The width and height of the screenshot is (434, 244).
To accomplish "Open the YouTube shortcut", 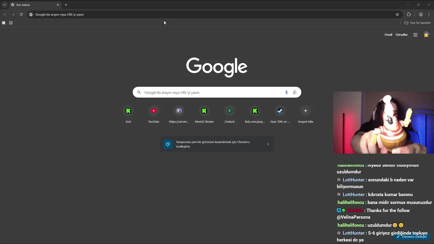I will pos(154,115).
